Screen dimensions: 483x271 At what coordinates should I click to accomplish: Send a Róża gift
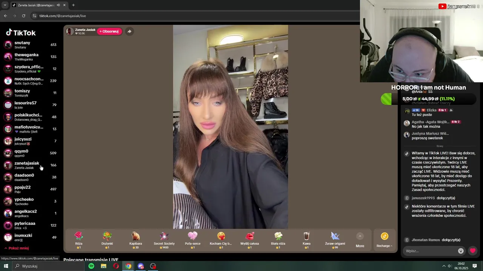(x=78, y=240)
